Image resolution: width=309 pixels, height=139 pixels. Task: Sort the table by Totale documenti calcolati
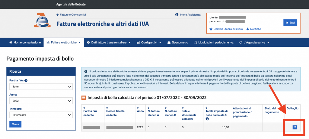[183, 108]
